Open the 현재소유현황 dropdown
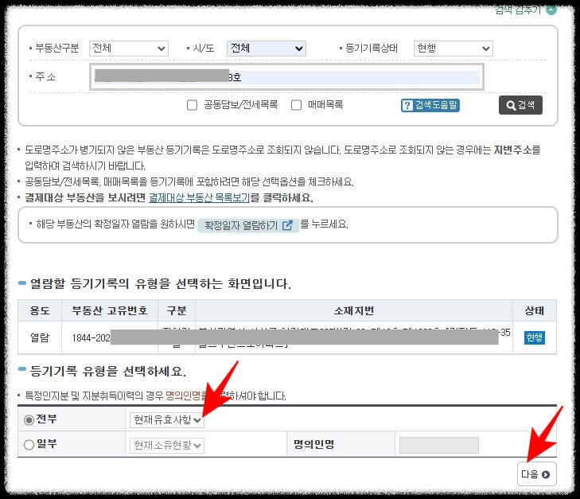Screen dimensions: 580x499 [167, 446]
